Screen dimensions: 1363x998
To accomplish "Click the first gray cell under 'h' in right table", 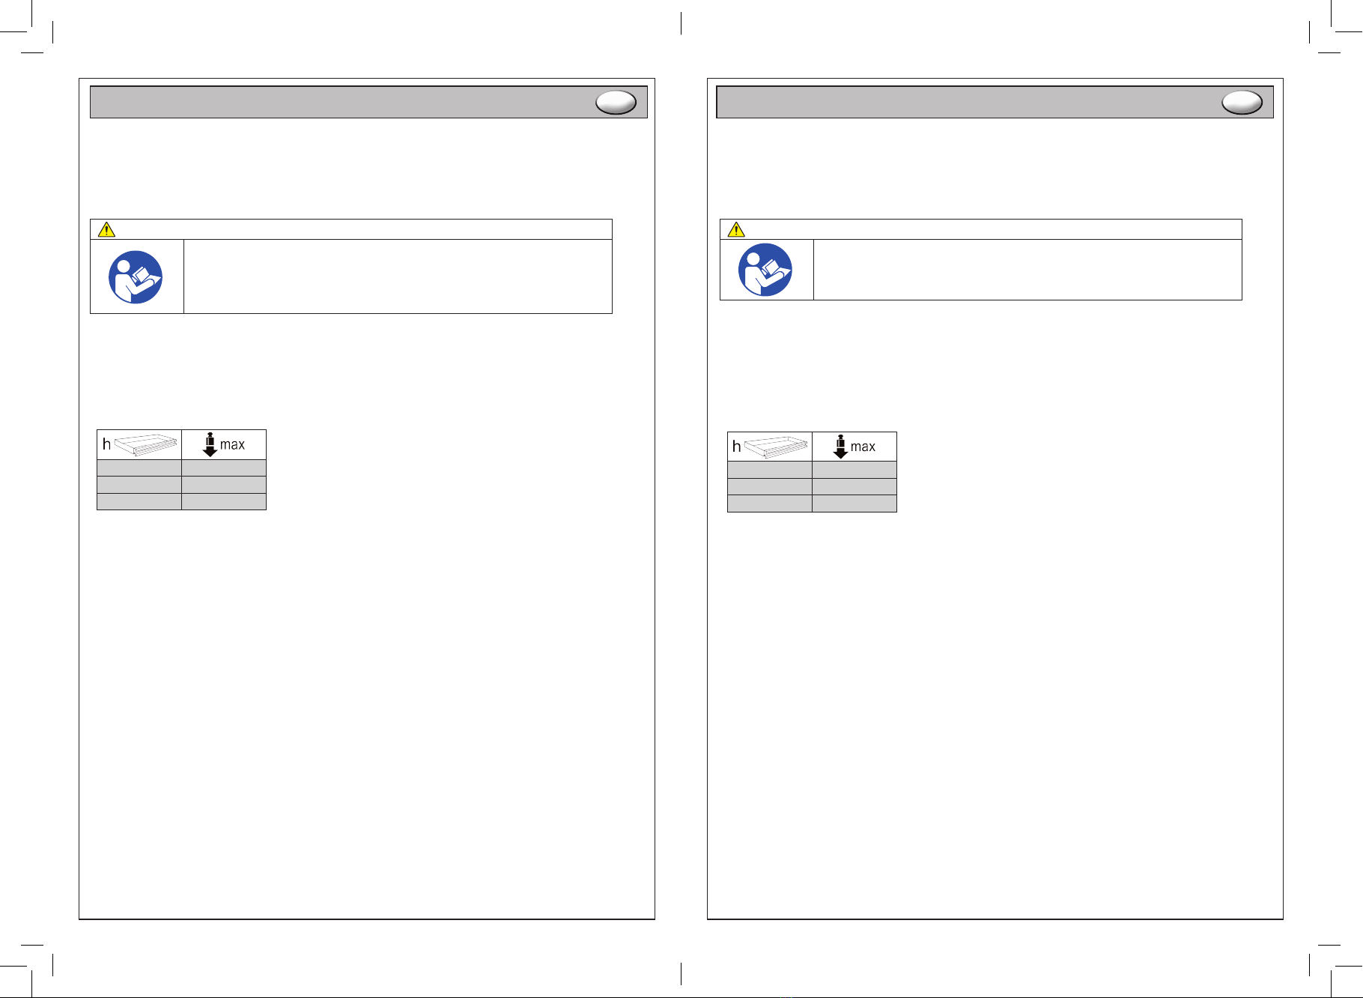I will tap(770, 470).
